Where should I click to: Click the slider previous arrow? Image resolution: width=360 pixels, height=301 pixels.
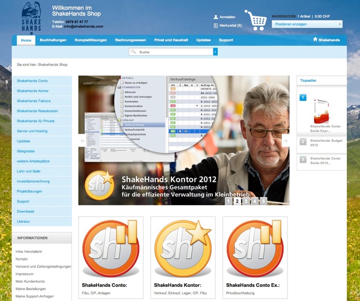tap(83, 141)
